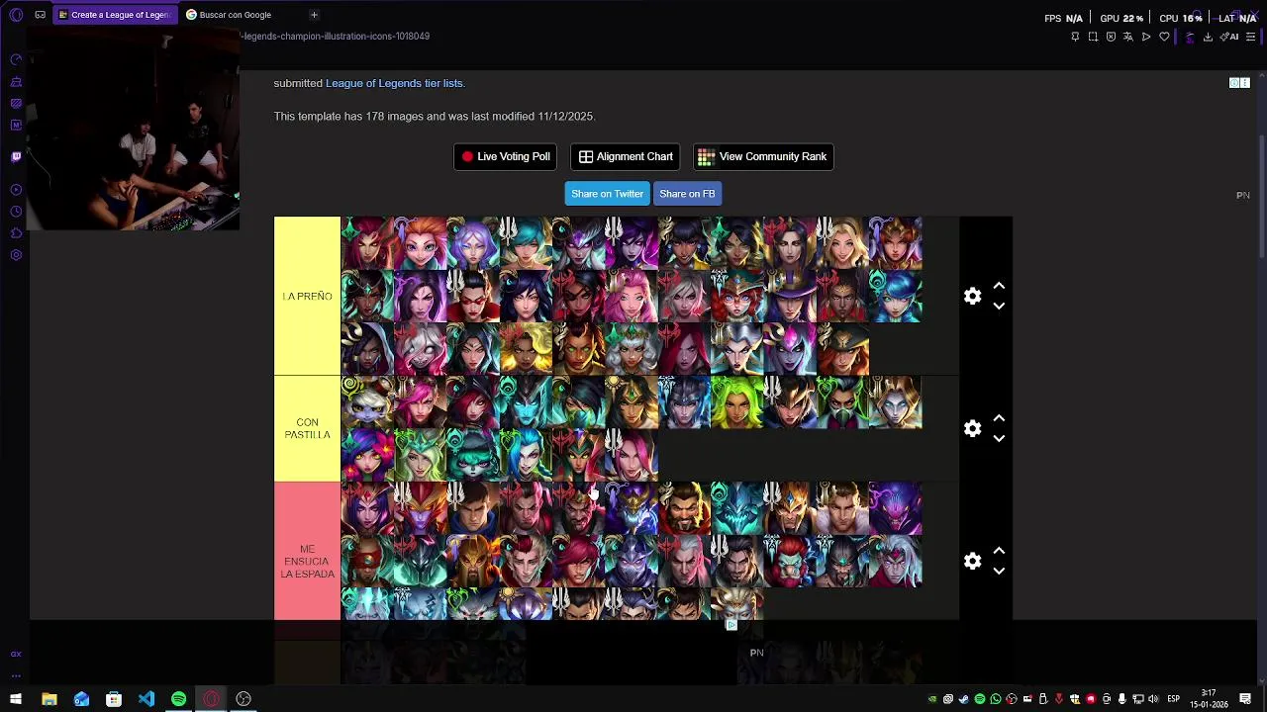Open the Player sidebar panel
The height and width of the screenshot is (712, 1267).
pyautogui.click(x=16, y=190)
